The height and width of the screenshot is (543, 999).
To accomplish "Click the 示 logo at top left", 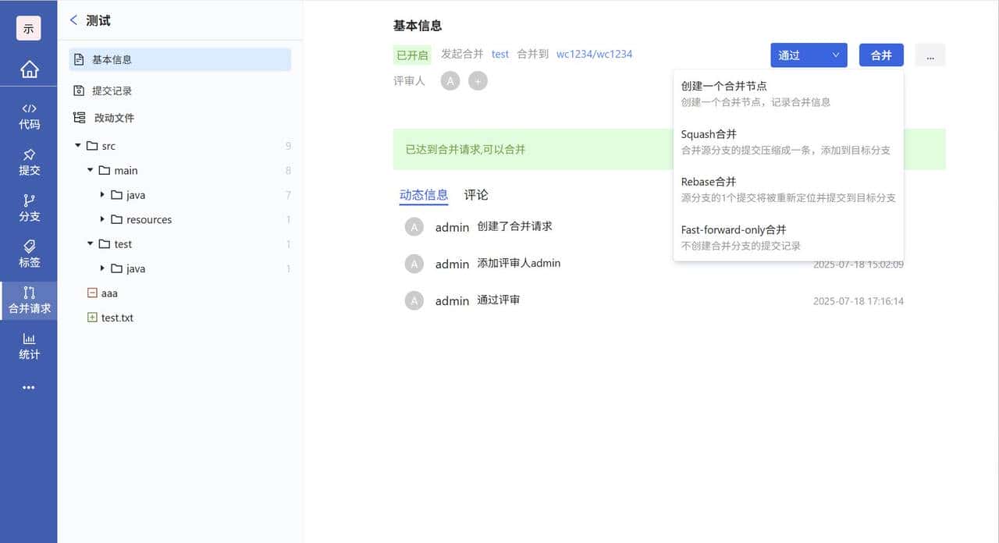I will (29, 28).
